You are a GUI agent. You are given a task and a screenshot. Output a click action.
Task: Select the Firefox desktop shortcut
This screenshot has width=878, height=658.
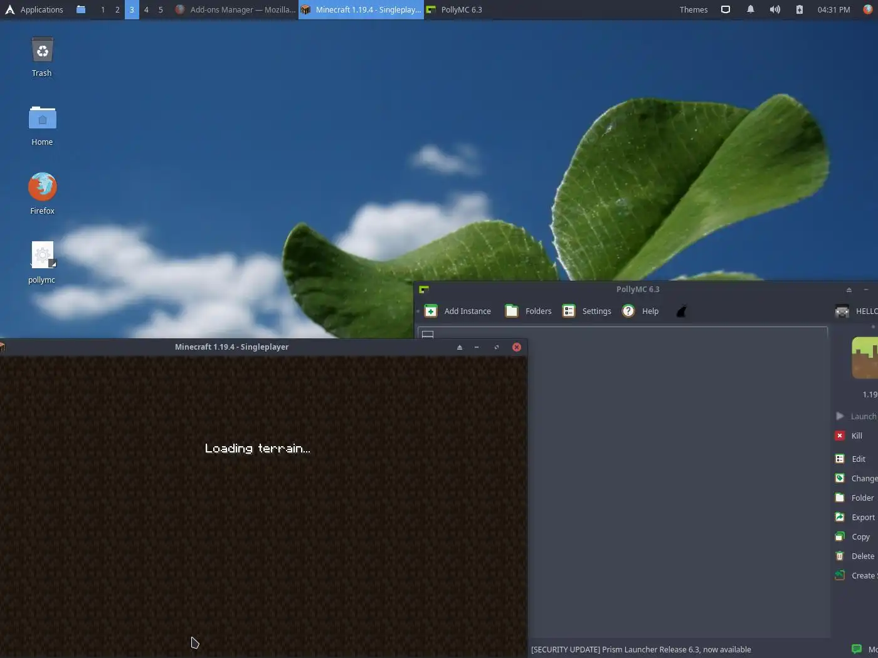(42, 194)
